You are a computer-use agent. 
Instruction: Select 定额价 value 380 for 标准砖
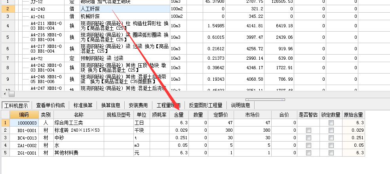pyautogui.click(x=221, y=130)
